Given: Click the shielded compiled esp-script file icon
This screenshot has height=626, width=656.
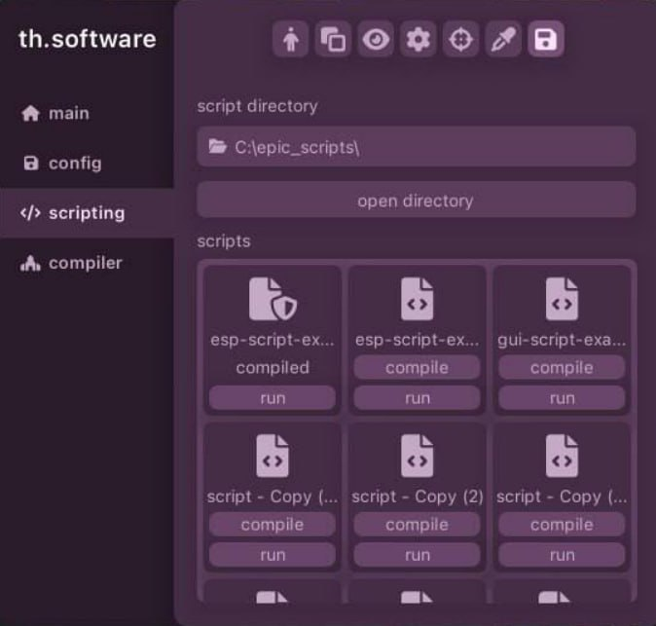Looking at the screenshot, I should (x=273, y=299).
